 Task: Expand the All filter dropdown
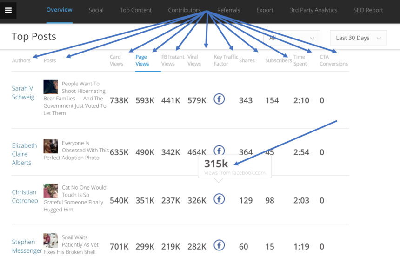point(292,38)
